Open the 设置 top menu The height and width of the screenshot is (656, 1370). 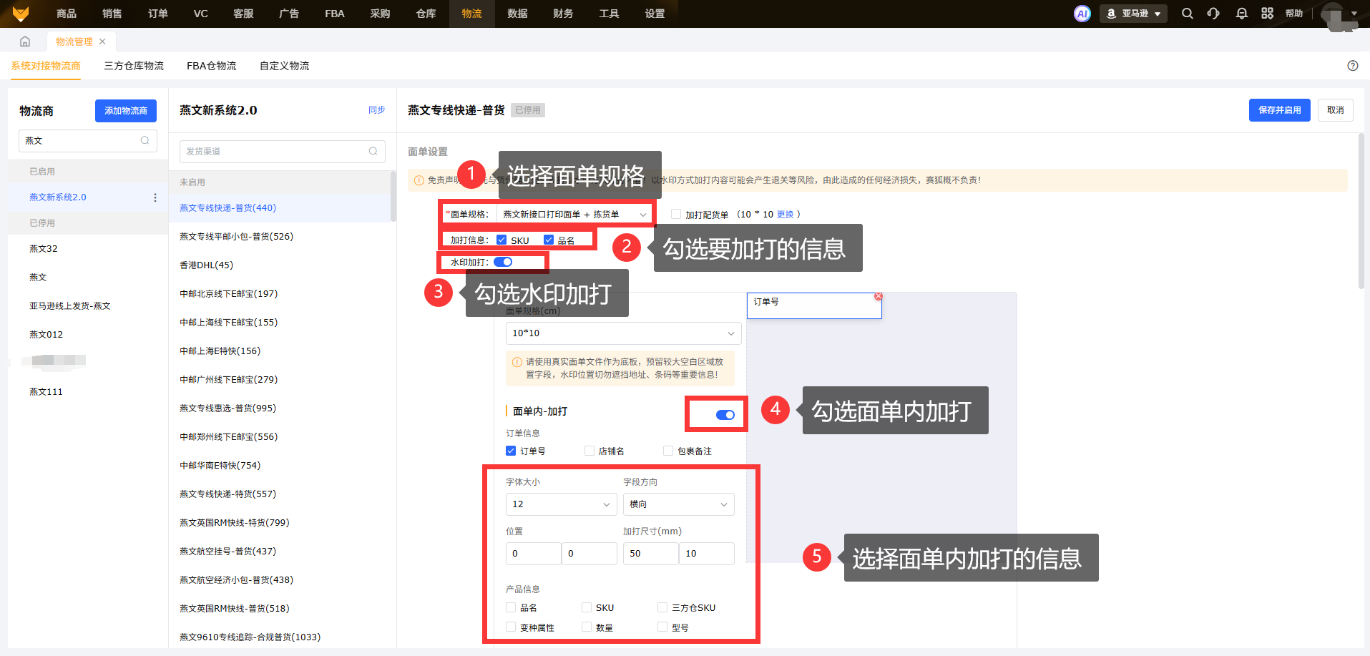[x=655, y=14]
